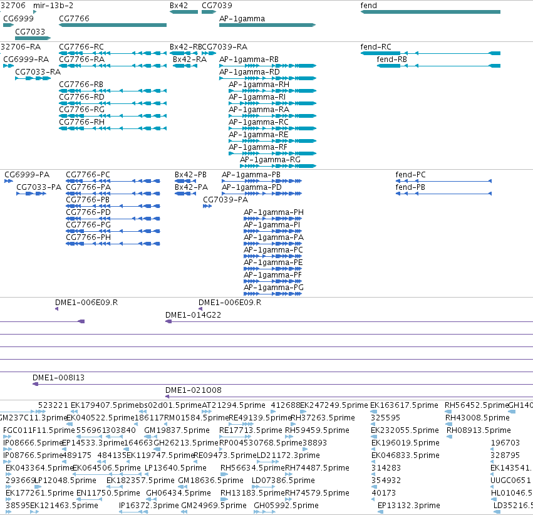
Task: Select protein AP-1gamma-PG
Action: click(274, 288)
